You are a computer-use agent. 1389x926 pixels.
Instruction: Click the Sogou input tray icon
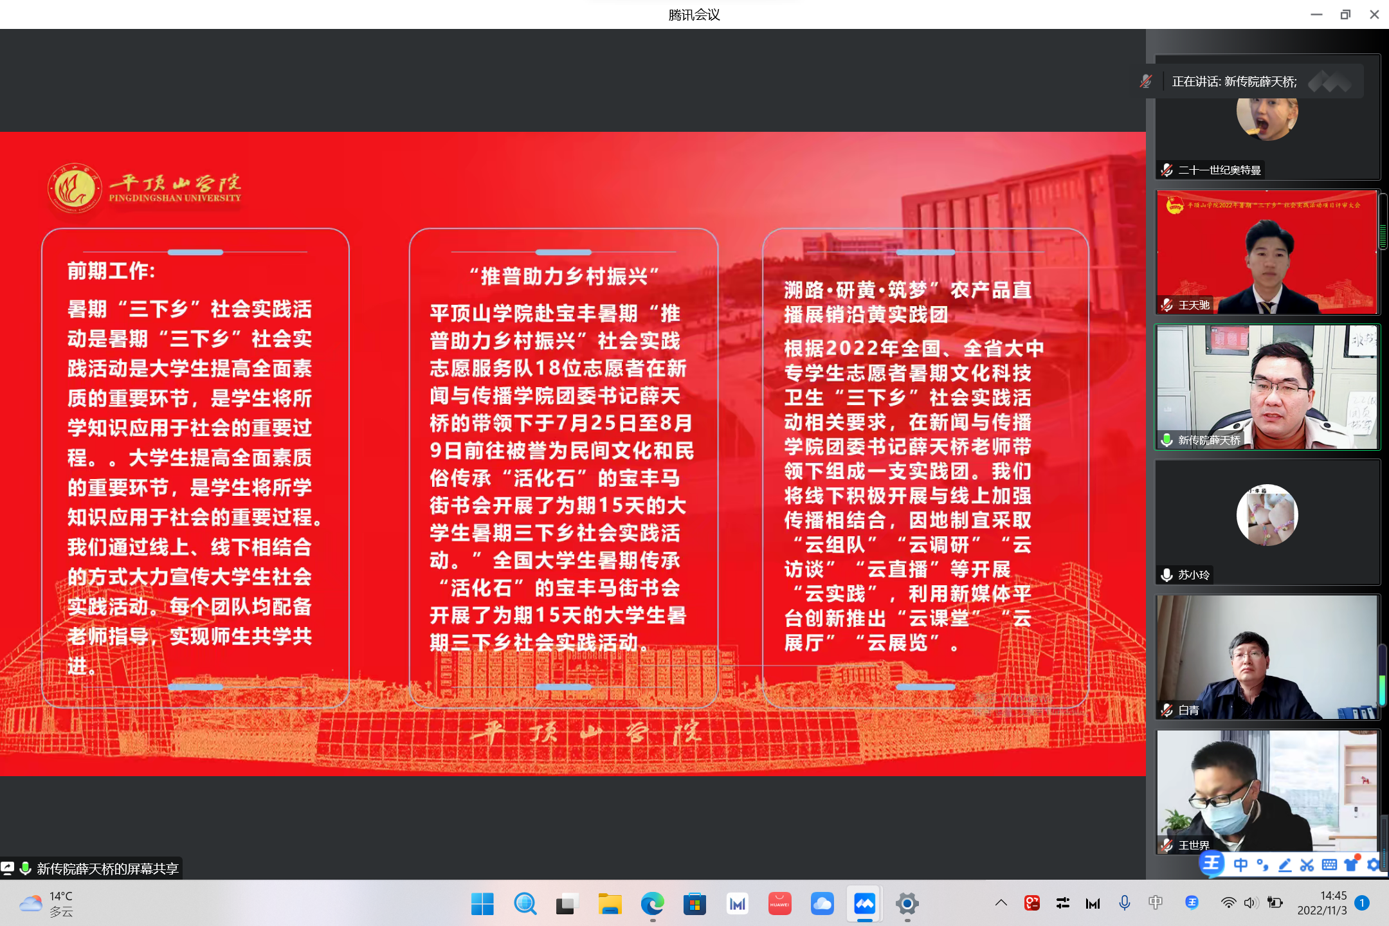[1192, 903]
